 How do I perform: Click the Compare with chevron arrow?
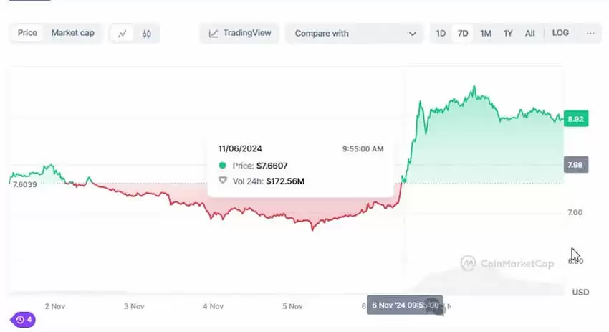412,34
